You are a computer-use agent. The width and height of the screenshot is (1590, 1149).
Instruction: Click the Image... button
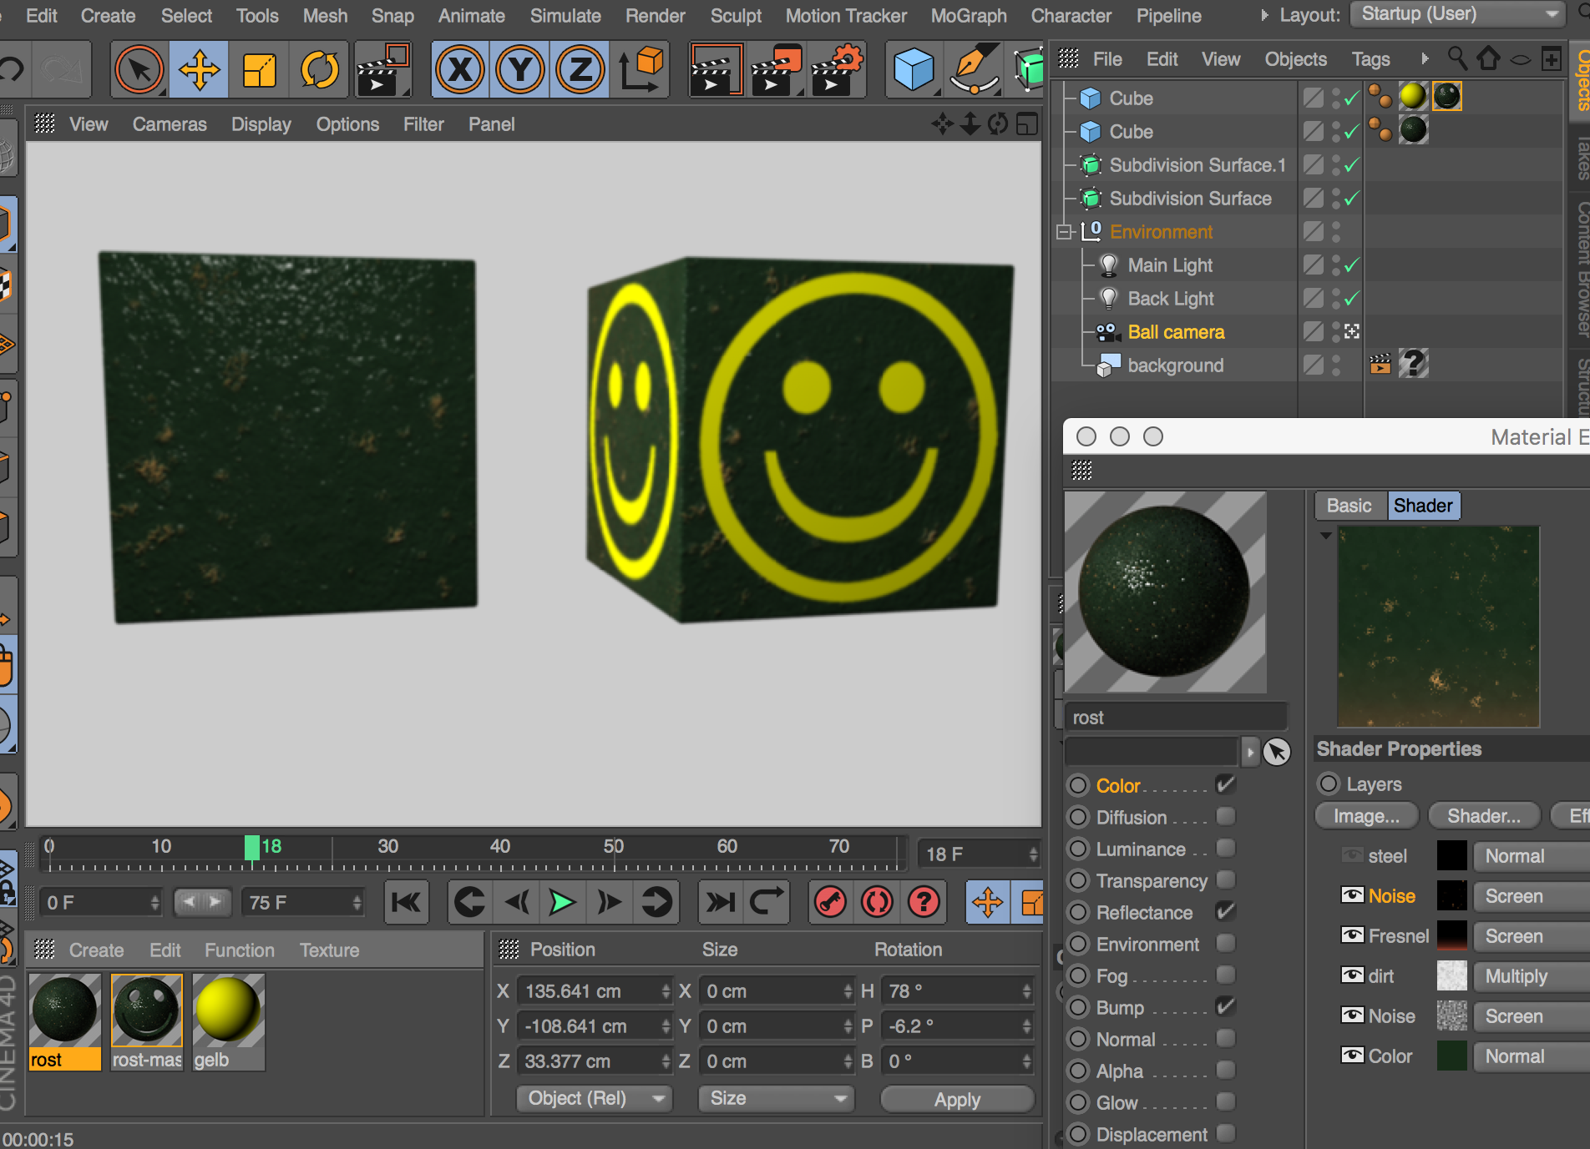pyautogui.click(x=1366, y=815)
